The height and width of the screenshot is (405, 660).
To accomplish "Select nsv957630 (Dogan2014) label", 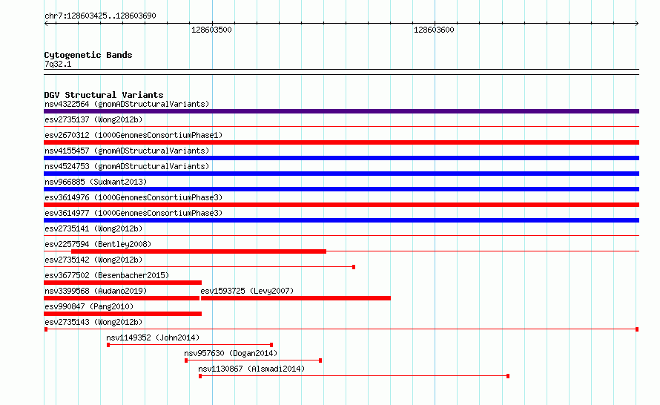I will click(x=231, y=353).
